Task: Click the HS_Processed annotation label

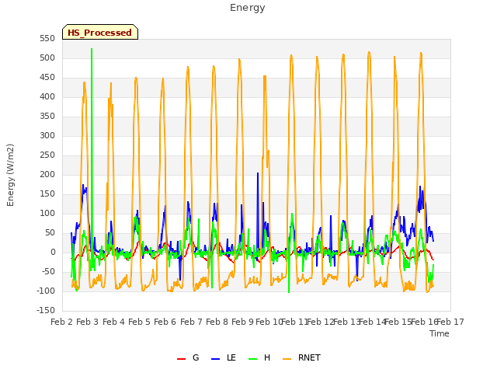Action: (100, 33)
